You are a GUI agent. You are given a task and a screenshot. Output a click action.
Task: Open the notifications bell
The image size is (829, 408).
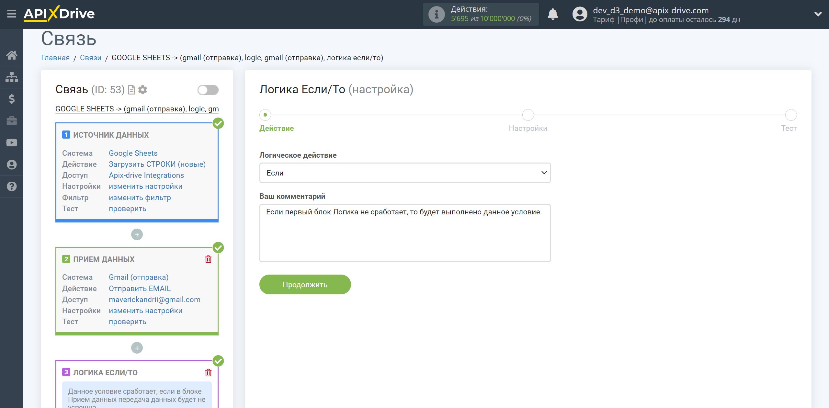click(553, 14)
